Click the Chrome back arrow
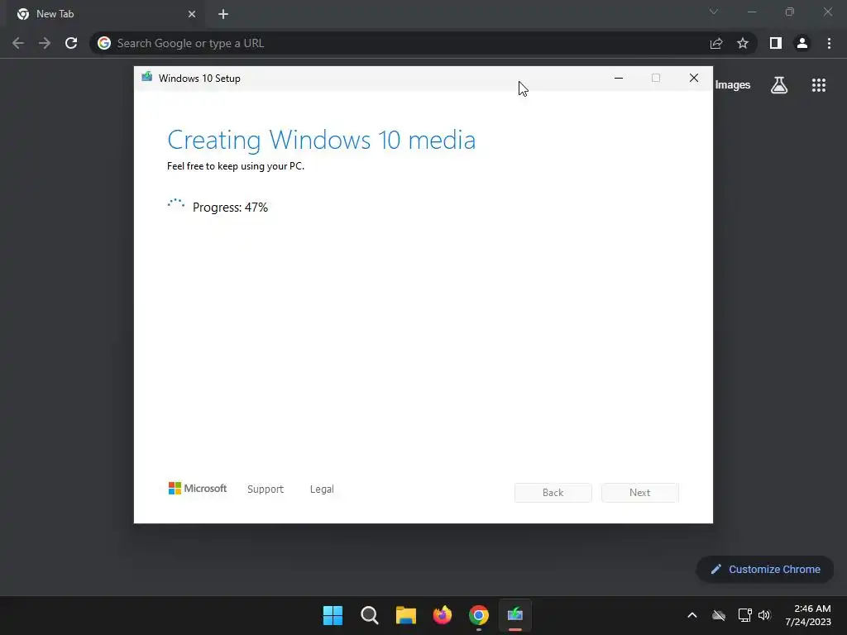Image resolution: width=847 pixels, height=635 pixels. pos(18,43)
